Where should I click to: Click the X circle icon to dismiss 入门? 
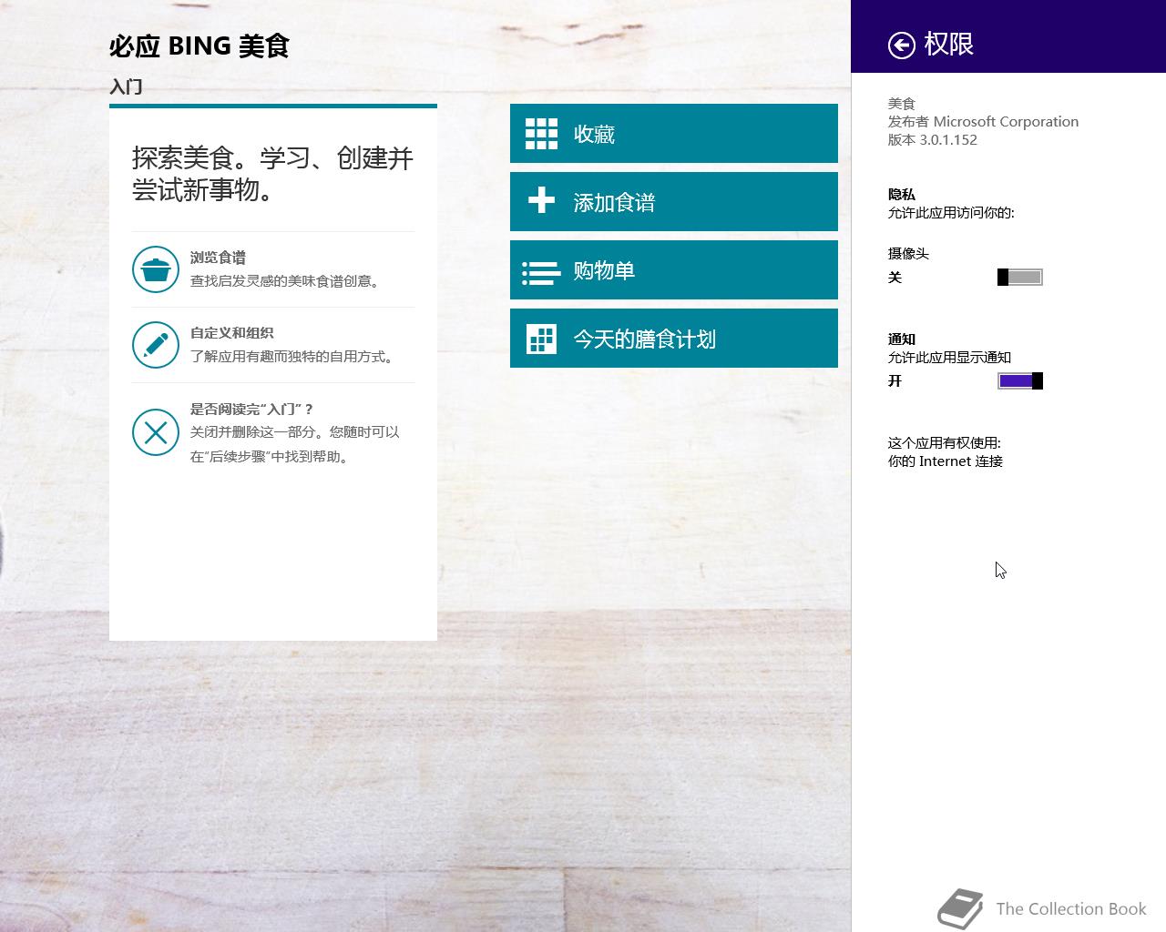156,432
